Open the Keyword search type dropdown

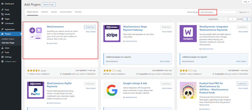coord(244,12)
